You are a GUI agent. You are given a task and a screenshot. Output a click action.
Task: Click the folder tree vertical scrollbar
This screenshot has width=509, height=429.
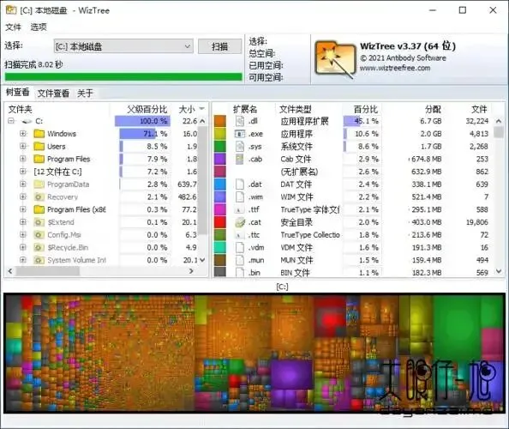click(x=202, y=180)
